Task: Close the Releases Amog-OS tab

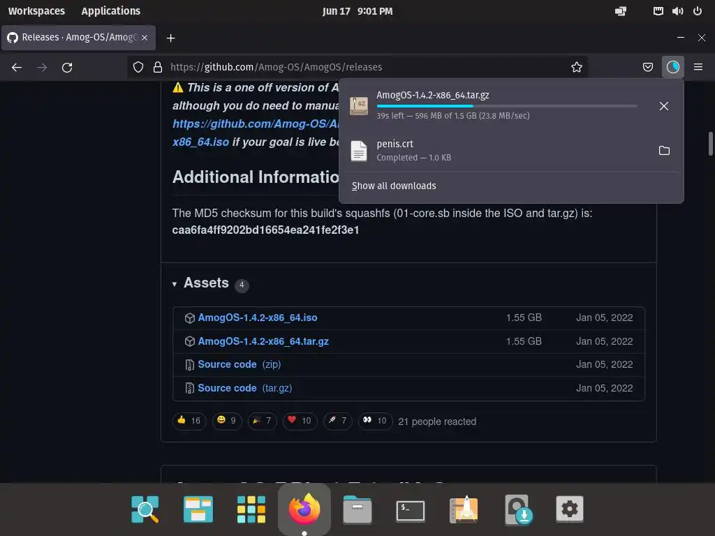Action: pyautogui.click(x=145, y=38)
